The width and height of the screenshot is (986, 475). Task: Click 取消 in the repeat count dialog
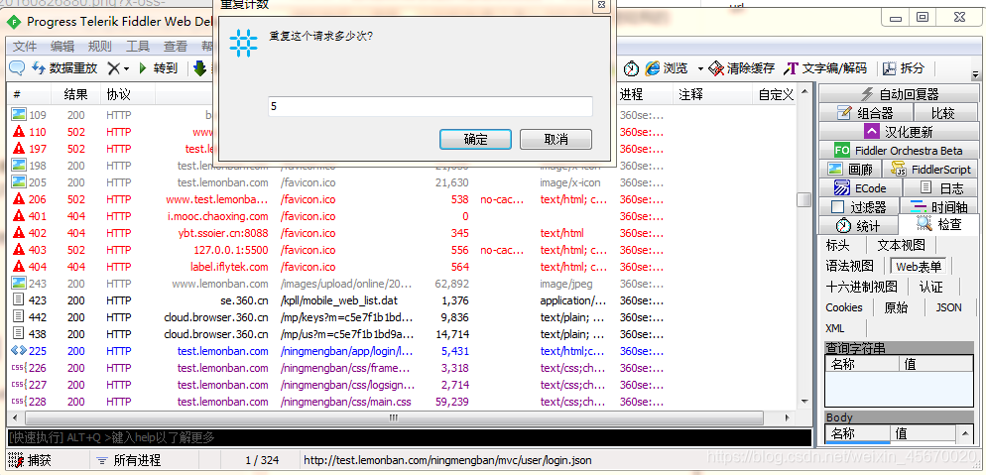point(555,140)
